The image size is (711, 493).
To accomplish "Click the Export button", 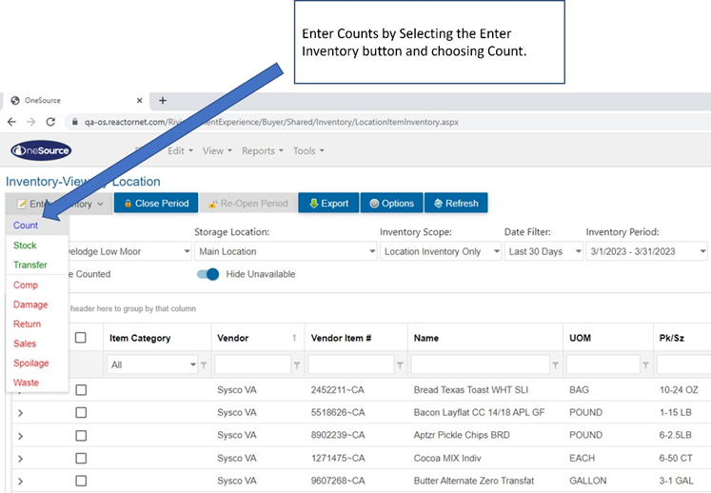I will [x=327, y=203].
